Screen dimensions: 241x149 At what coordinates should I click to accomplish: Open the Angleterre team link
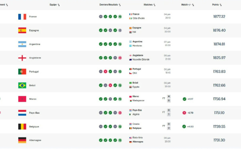click(x=35, y=58)
